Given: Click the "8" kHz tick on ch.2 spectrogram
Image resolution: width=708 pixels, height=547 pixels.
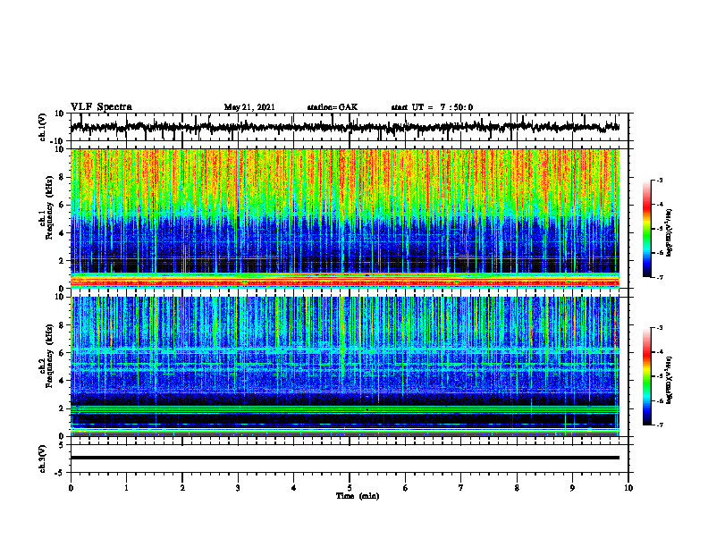Looking at the screenshot, I should [x=62, y=325].
